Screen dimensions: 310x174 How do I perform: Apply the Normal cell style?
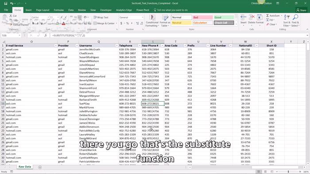[181, 17]
